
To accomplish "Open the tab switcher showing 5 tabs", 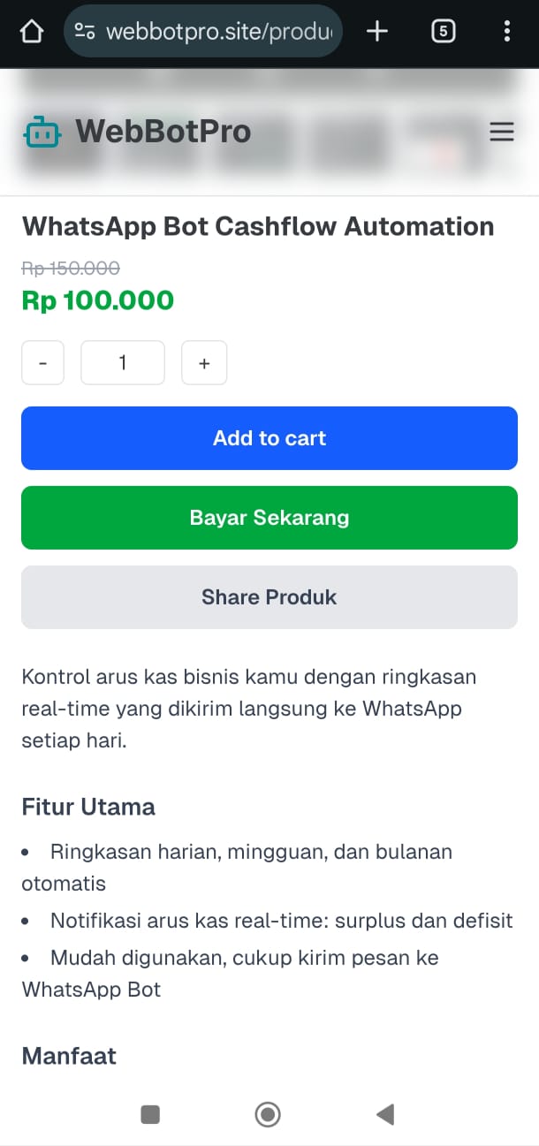I will click(443, 32).
